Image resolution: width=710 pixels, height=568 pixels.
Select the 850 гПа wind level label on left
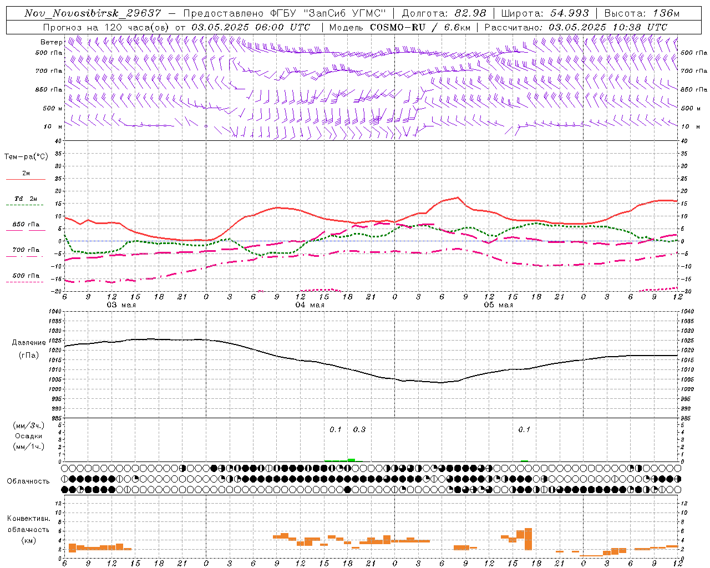point(49,89)
